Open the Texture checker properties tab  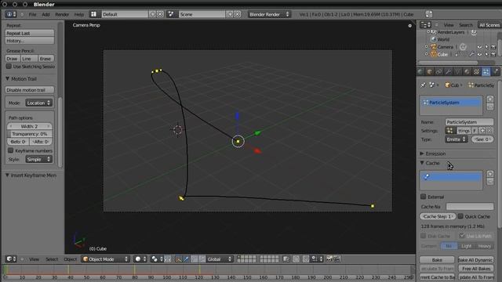coord(476,72)
